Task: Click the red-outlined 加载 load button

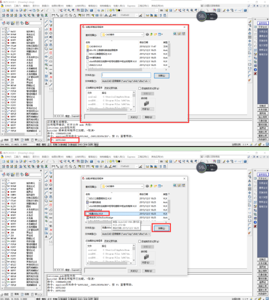Action: click(161, 228)
